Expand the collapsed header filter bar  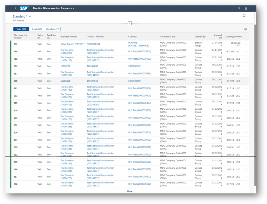click(130, 23)
